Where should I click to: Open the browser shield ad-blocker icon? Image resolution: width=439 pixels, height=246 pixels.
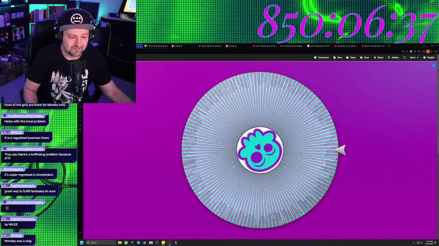pyautogui.click(x=411, y=51)
